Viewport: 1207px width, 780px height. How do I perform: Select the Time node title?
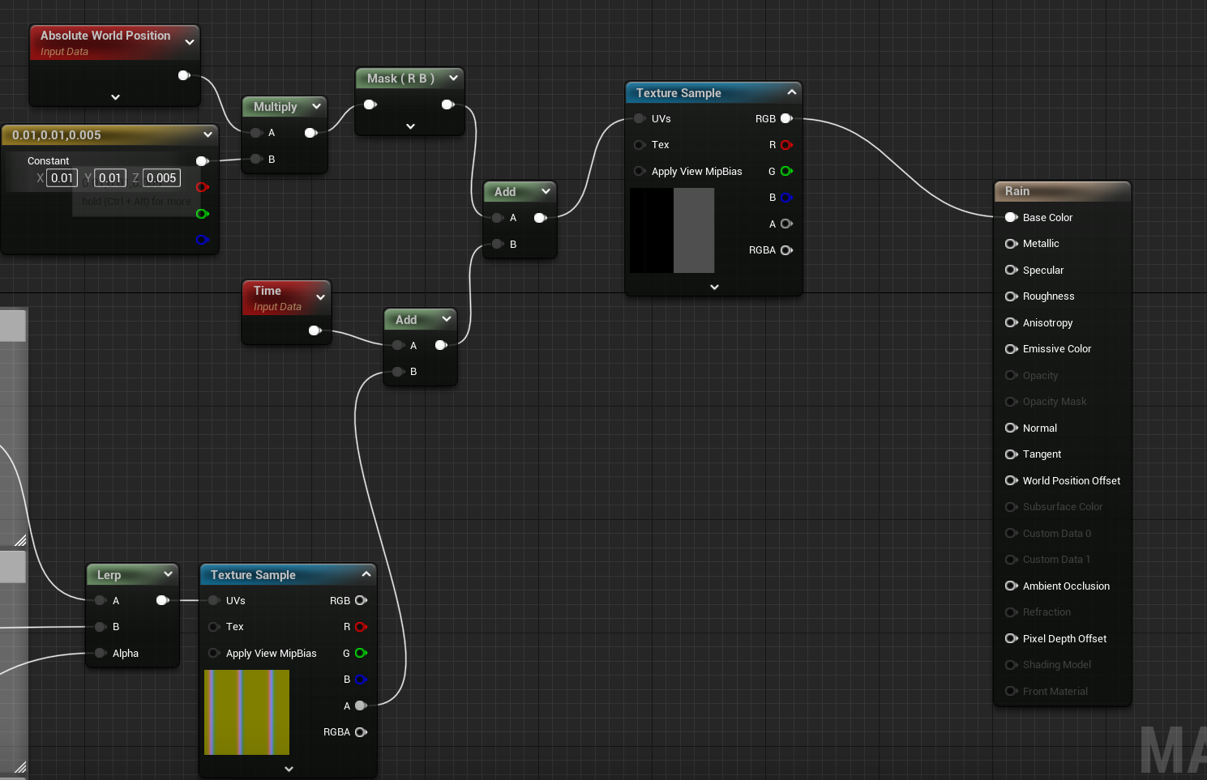(x=268, y=291)
